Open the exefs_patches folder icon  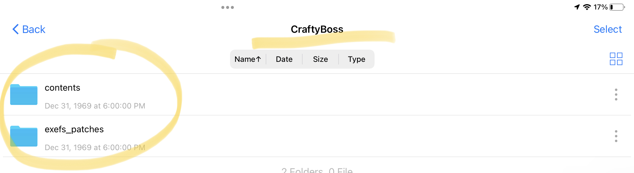pyautogui.click(x=24, y=136)
